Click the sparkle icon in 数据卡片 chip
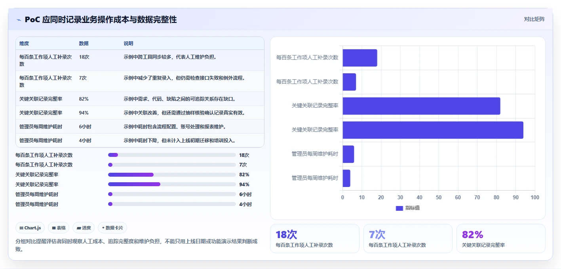 coord(103,228)
